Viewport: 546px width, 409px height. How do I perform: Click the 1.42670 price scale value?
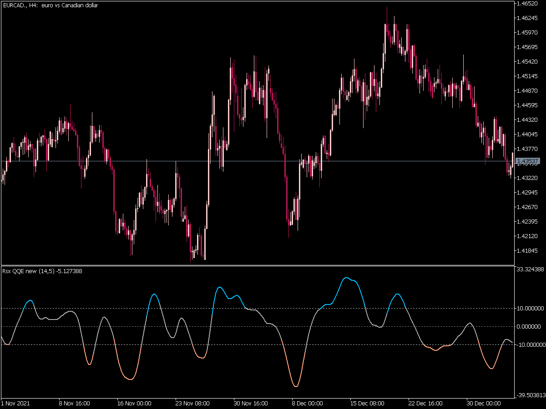pyautogui.click(x=528, y=207)
